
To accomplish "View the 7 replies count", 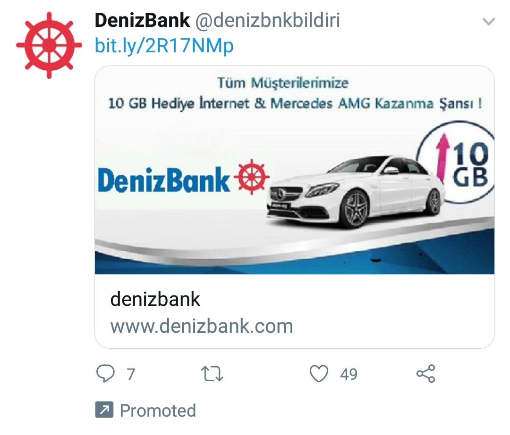I will (x=131, y=374).
